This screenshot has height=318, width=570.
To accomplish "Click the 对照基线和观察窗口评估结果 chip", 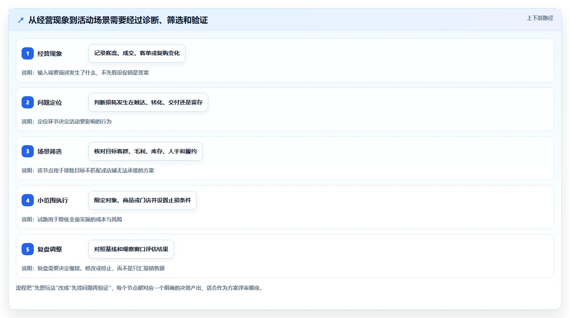I will 131,249.
